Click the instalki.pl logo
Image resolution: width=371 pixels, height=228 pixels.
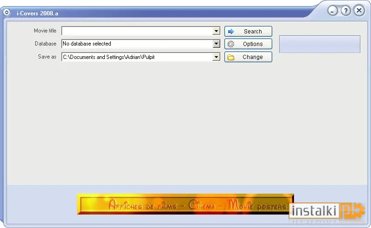pyautogui.click(x=327, y=211)
